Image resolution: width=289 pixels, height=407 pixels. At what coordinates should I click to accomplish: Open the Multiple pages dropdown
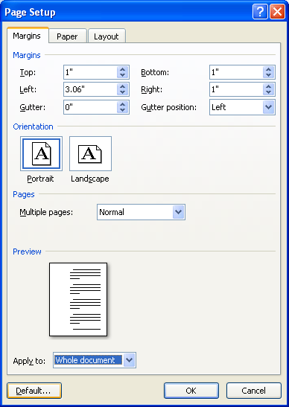coord(179,212)
